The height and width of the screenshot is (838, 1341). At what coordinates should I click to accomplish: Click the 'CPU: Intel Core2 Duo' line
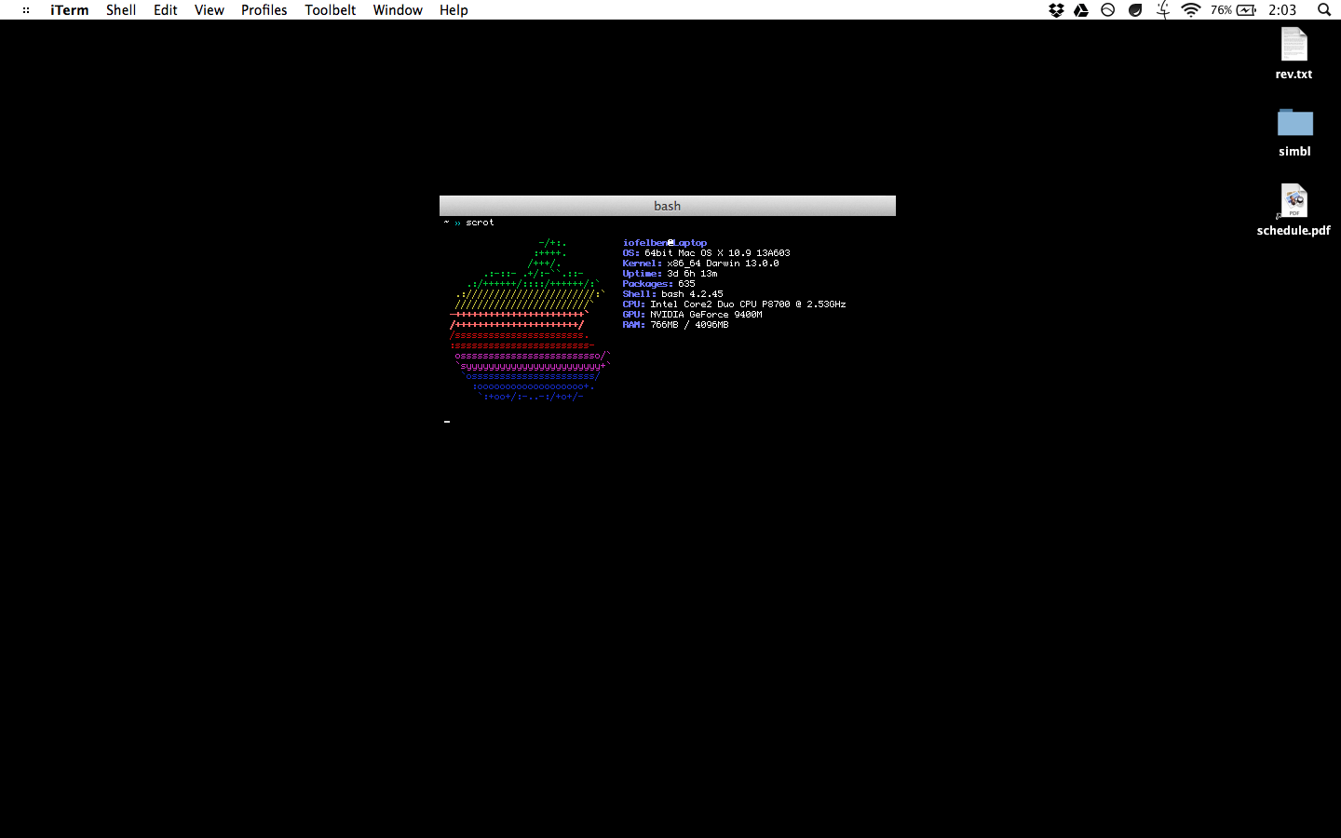point(735,304)
